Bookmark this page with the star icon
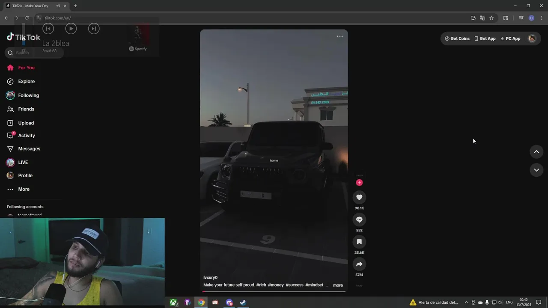Screen dimensions: 548x308 click(x=491, y=18)
